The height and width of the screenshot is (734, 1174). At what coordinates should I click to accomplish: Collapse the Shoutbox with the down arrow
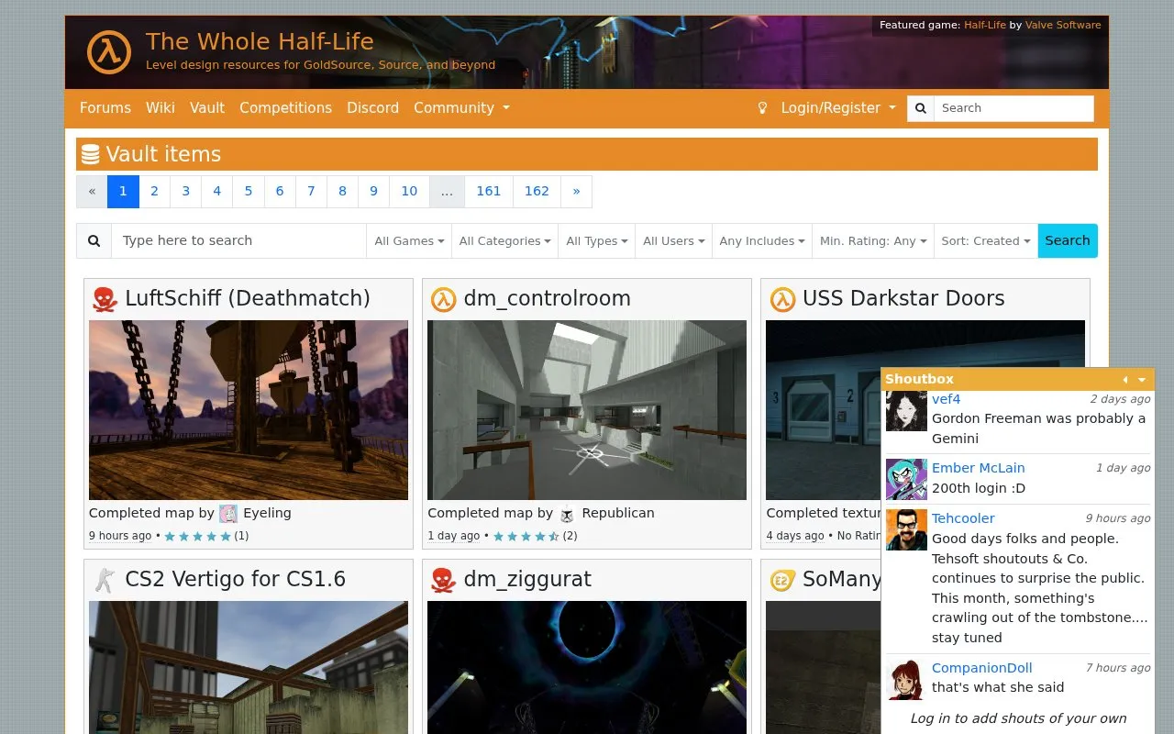(x=1142, y=380)
